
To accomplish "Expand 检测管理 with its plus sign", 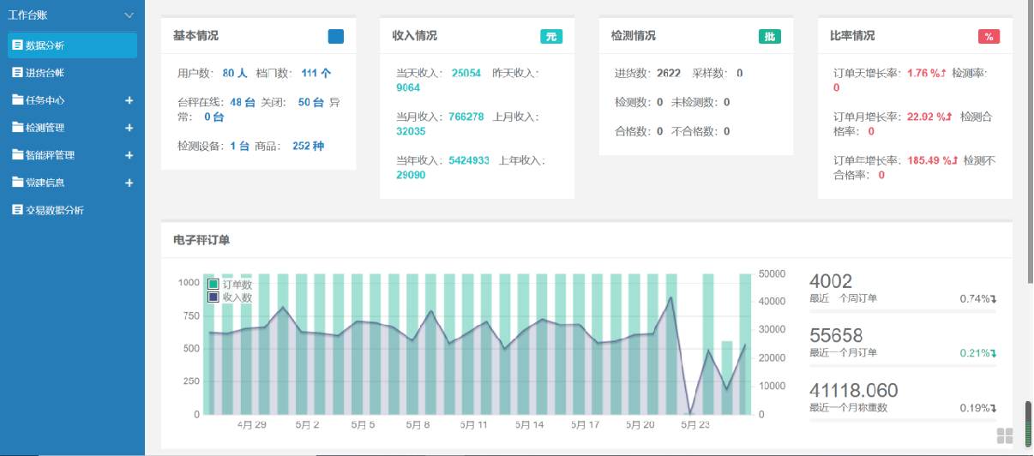I will (x=129, y=128).
